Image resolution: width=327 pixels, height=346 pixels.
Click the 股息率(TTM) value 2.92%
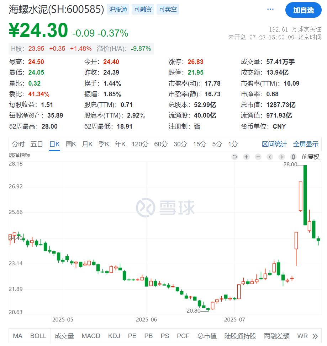[x=136, y=115]
